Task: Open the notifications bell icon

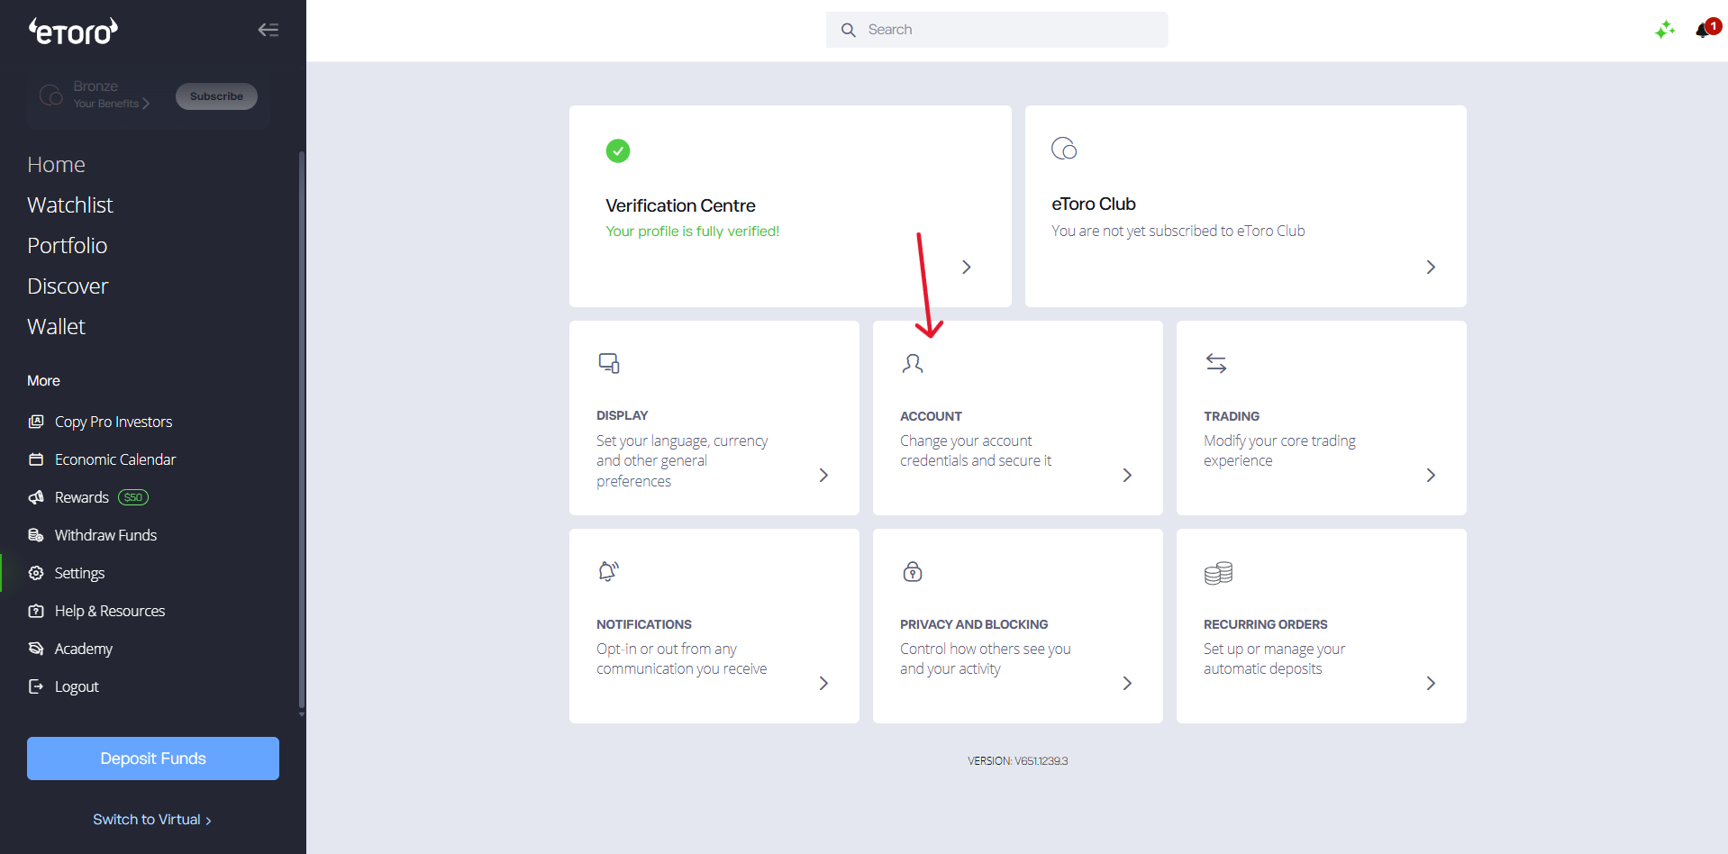Action: (x=1703, y=30)
